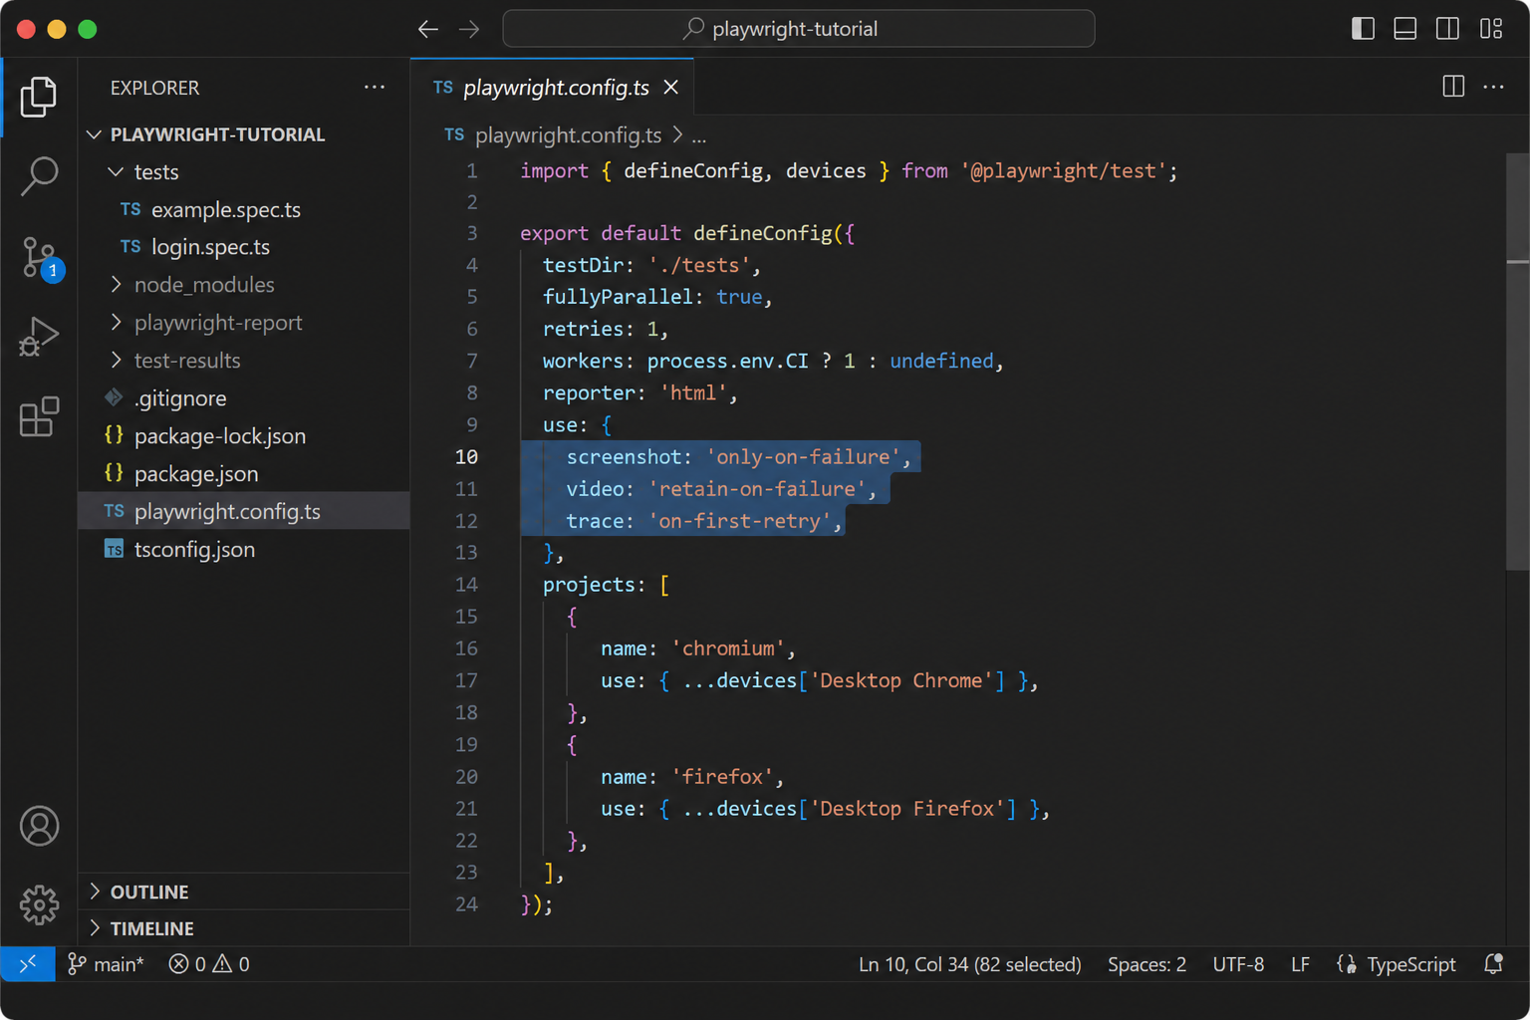Image resolution: width=1530 pixels, height=1020 pixels.
Task: Toggle the secondary side bar layout icon
Action: point(1447,29)
